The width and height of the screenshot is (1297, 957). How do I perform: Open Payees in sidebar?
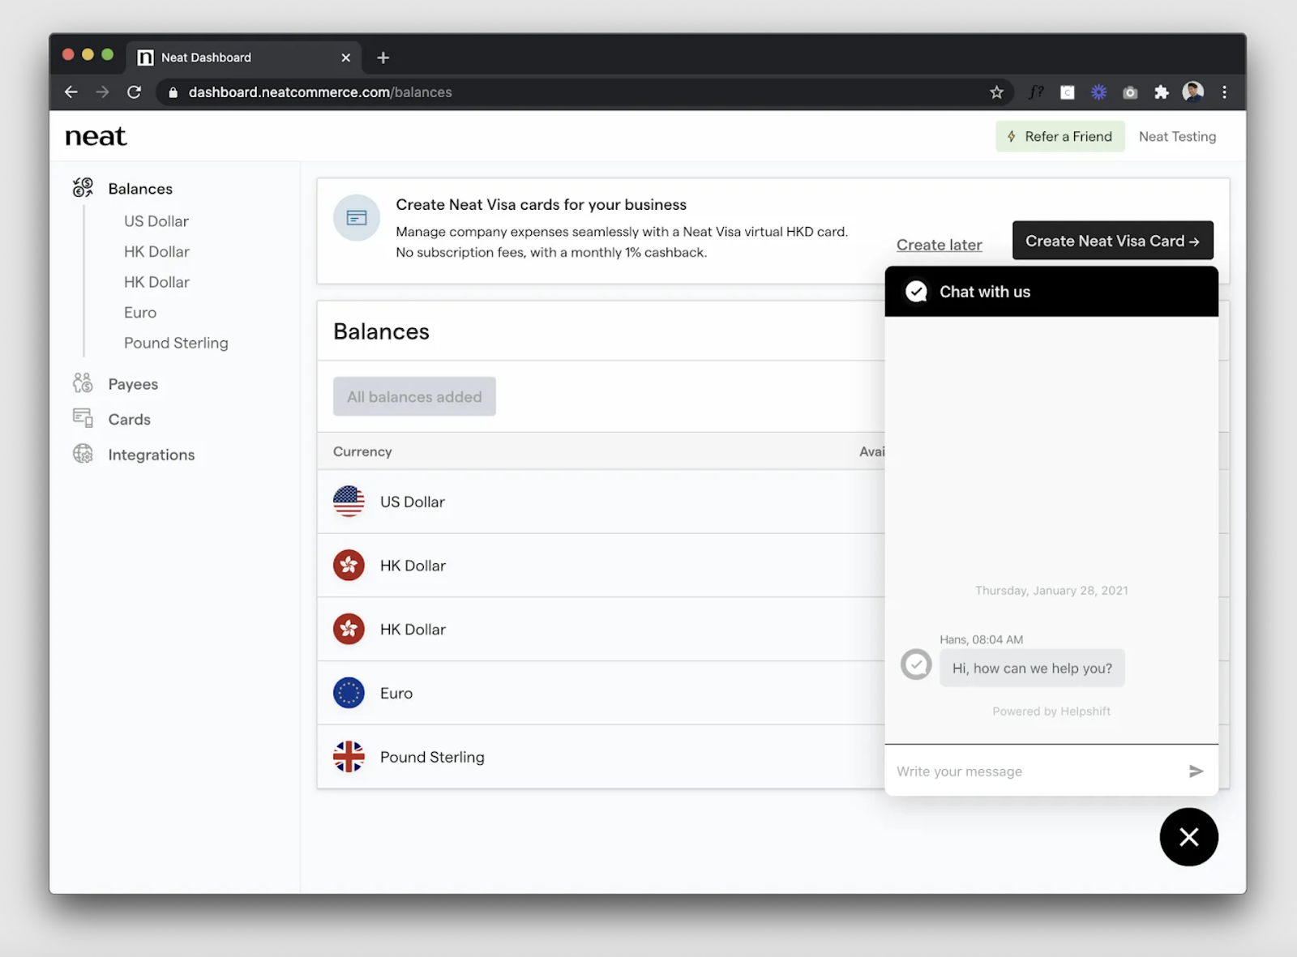click(x=133, y=384)
